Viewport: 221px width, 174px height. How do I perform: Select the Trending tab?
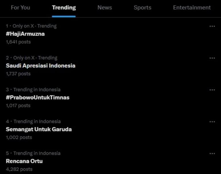tap(64, 8)
